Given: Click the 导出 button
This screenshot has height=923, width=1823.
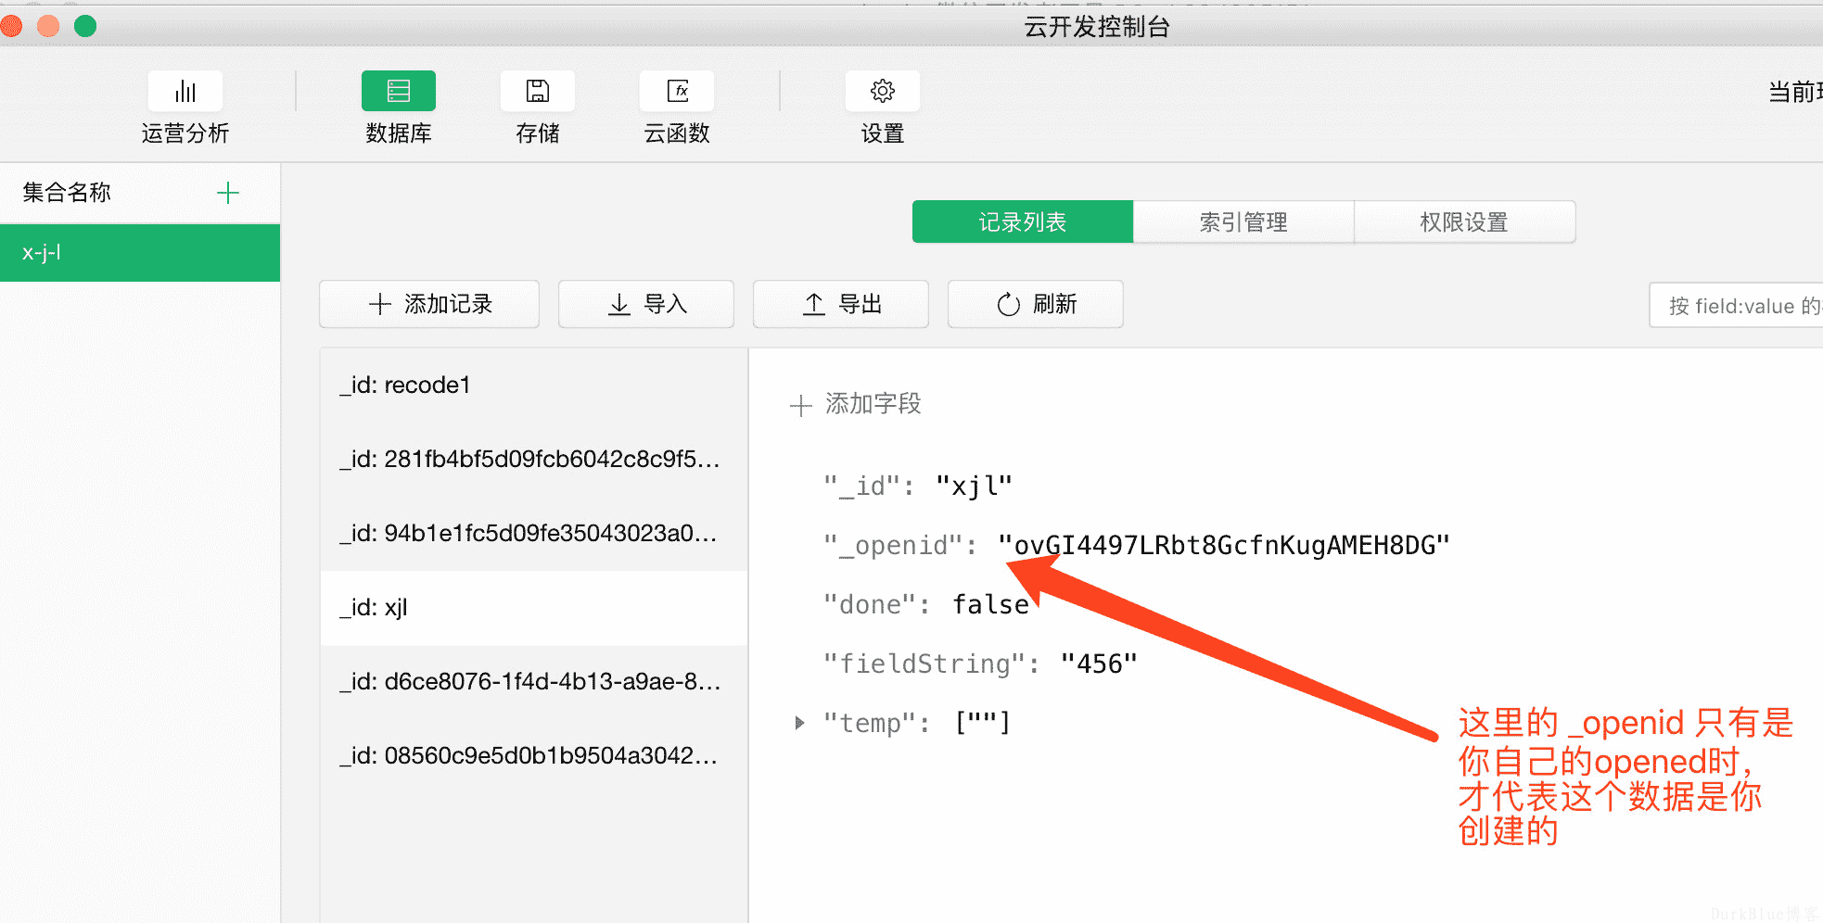Looking at the screenshot, I should pyautogui.click(x=841, y=304).
